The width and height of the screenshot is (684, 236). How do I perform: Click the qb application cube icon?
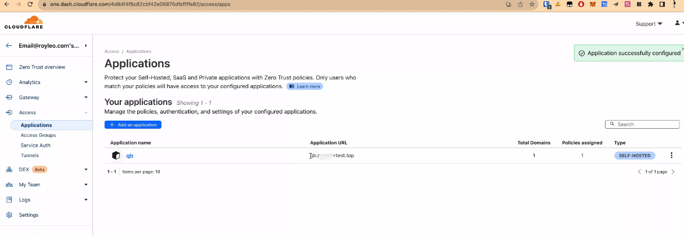116,155
